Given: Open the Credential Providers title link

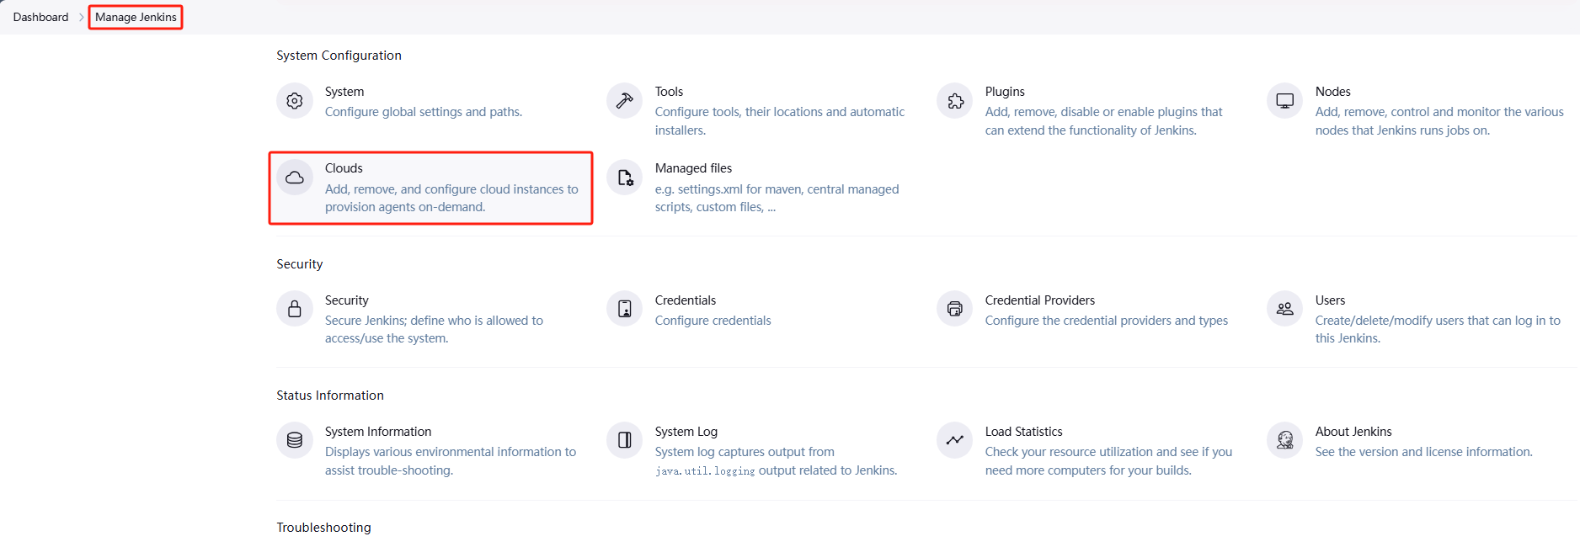Looking at the screenshot, I should point(1040,300).
